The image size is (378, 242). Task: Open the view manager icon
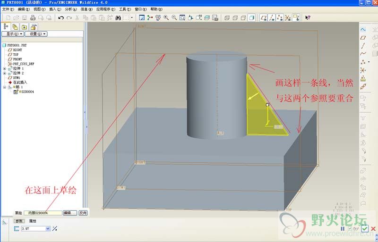[x=215, y=17]
